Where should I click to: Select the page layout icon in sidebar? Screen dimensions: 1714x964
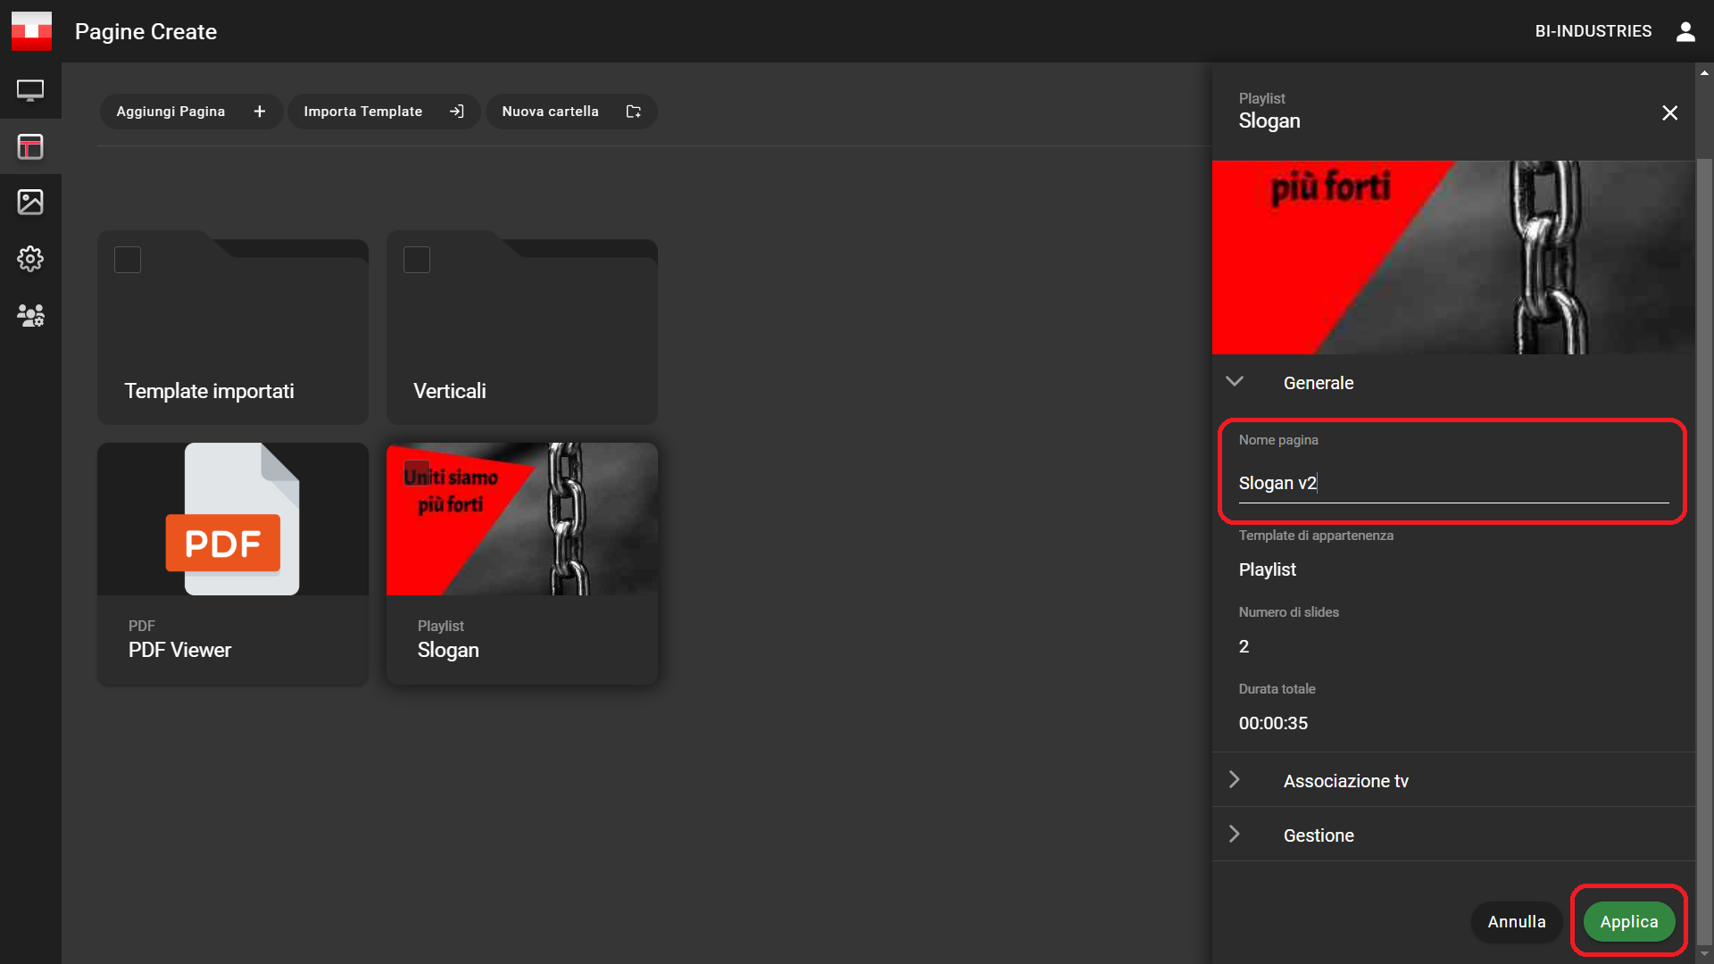tap(30, 146)
